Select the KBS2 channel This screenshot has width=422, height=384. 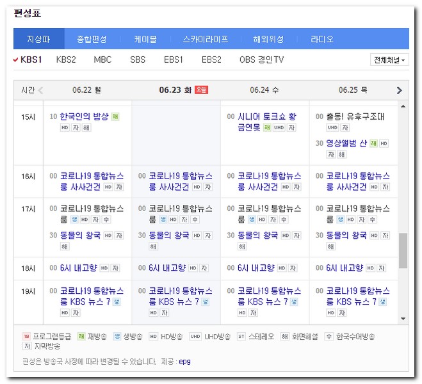pyautogui.click(x=66, y=60)
